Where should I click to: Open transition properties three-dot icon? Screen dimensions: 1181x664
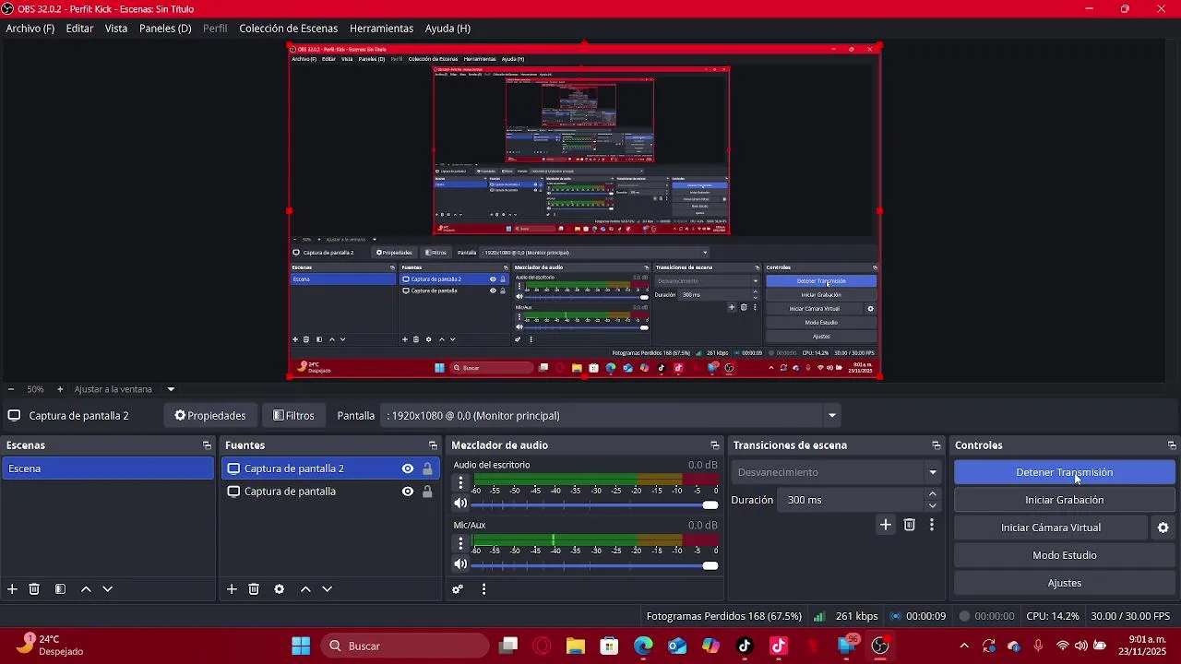point(932,525)
